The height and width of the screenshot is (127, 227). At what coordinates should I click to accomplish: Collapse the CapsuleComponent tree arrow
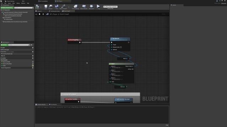coord(2,12)
